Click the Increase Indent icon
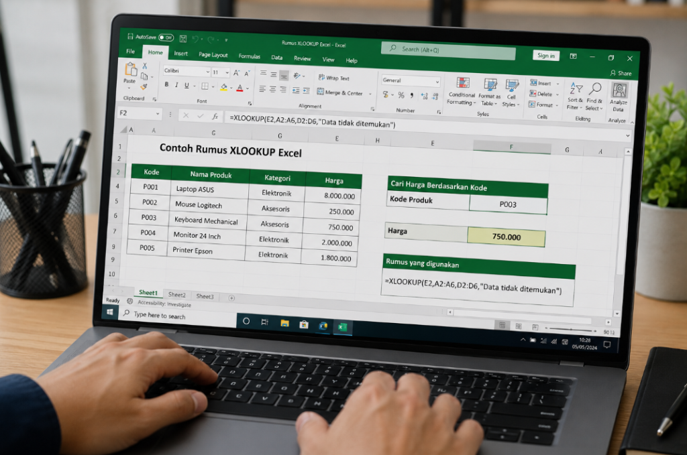 (x=306, y=91)
